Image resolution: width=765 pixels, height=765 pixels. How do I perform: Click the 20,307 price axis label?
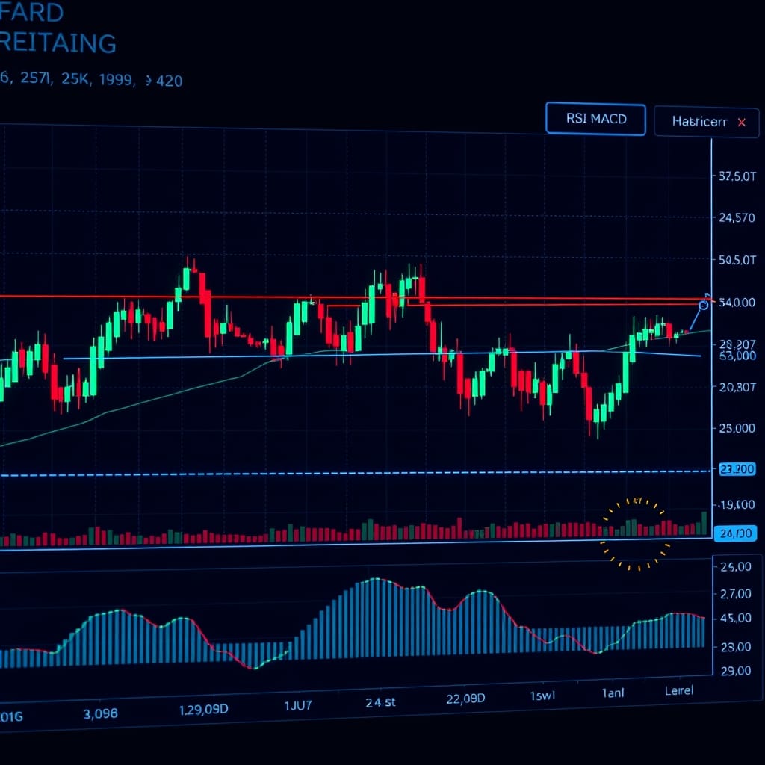737,388
